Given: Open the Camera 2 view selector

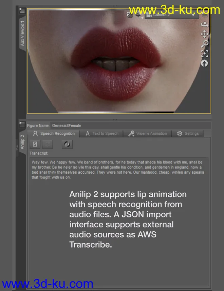Looking at the screenshot, I should click(172, 15).
